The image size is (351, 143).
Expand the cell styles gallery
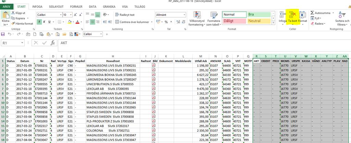pyautogui.click(x=273, y=23)
